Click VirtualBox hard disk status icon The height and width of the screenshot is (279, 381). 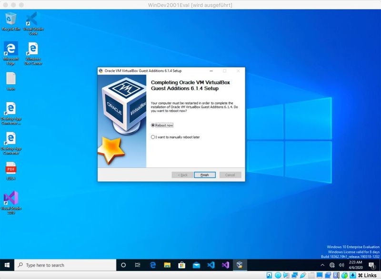point(269,275)
